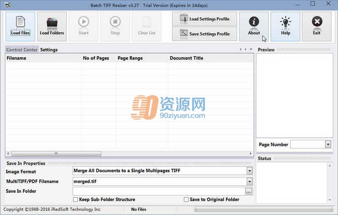This screenshot has width=338, height=215.
Task: Click into the Save In Folder field
Action: (x=159, y=191)
